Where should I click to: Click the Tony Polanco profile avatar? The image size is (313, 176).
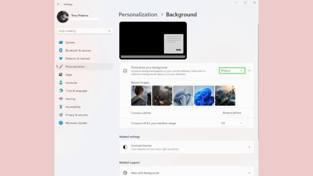click(x=63, y=17)
